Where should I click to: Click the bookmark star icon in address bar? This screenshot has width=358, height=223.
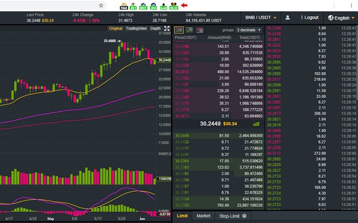tap(101, 6)
